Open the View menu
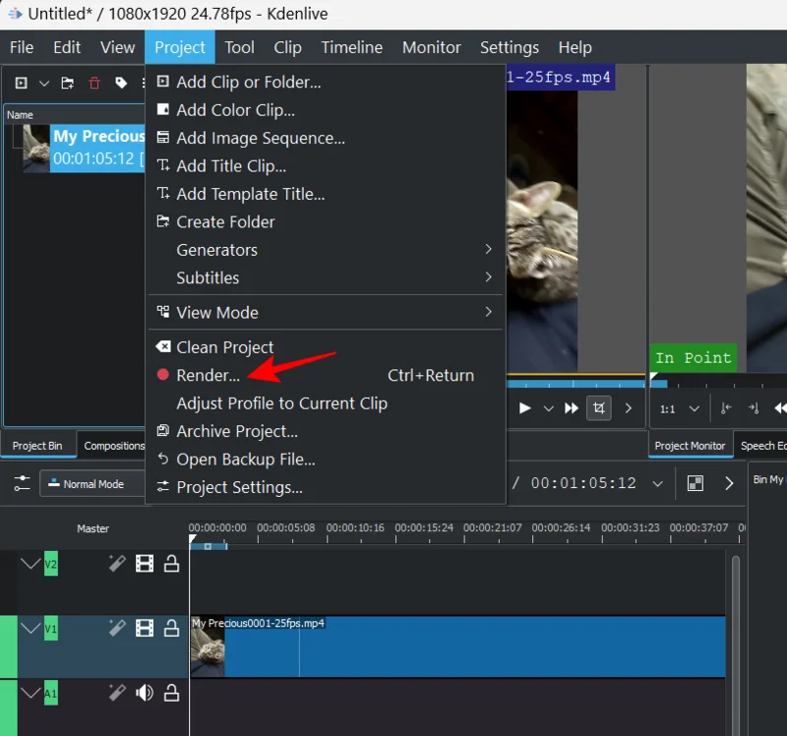The height and width of the screenshot is (736, 787). pos(117,47)
